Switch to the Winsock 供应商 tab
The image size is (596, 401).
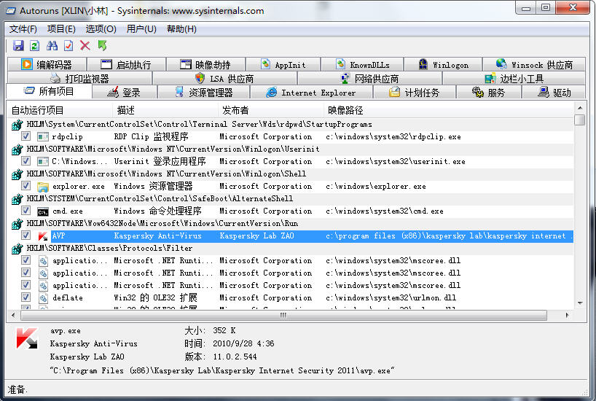pyautogui.click(x=534, y=64)
